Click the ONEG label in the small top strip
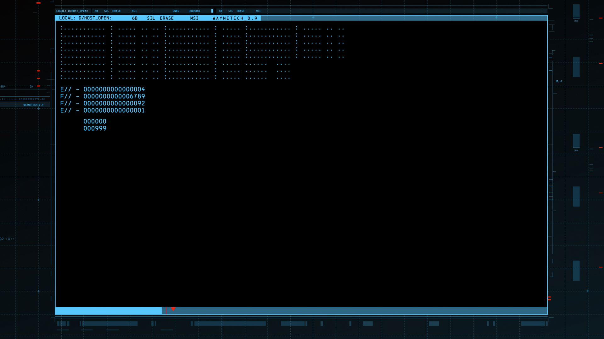The height and width of the screenshot is (339, 604). point(176,11)
